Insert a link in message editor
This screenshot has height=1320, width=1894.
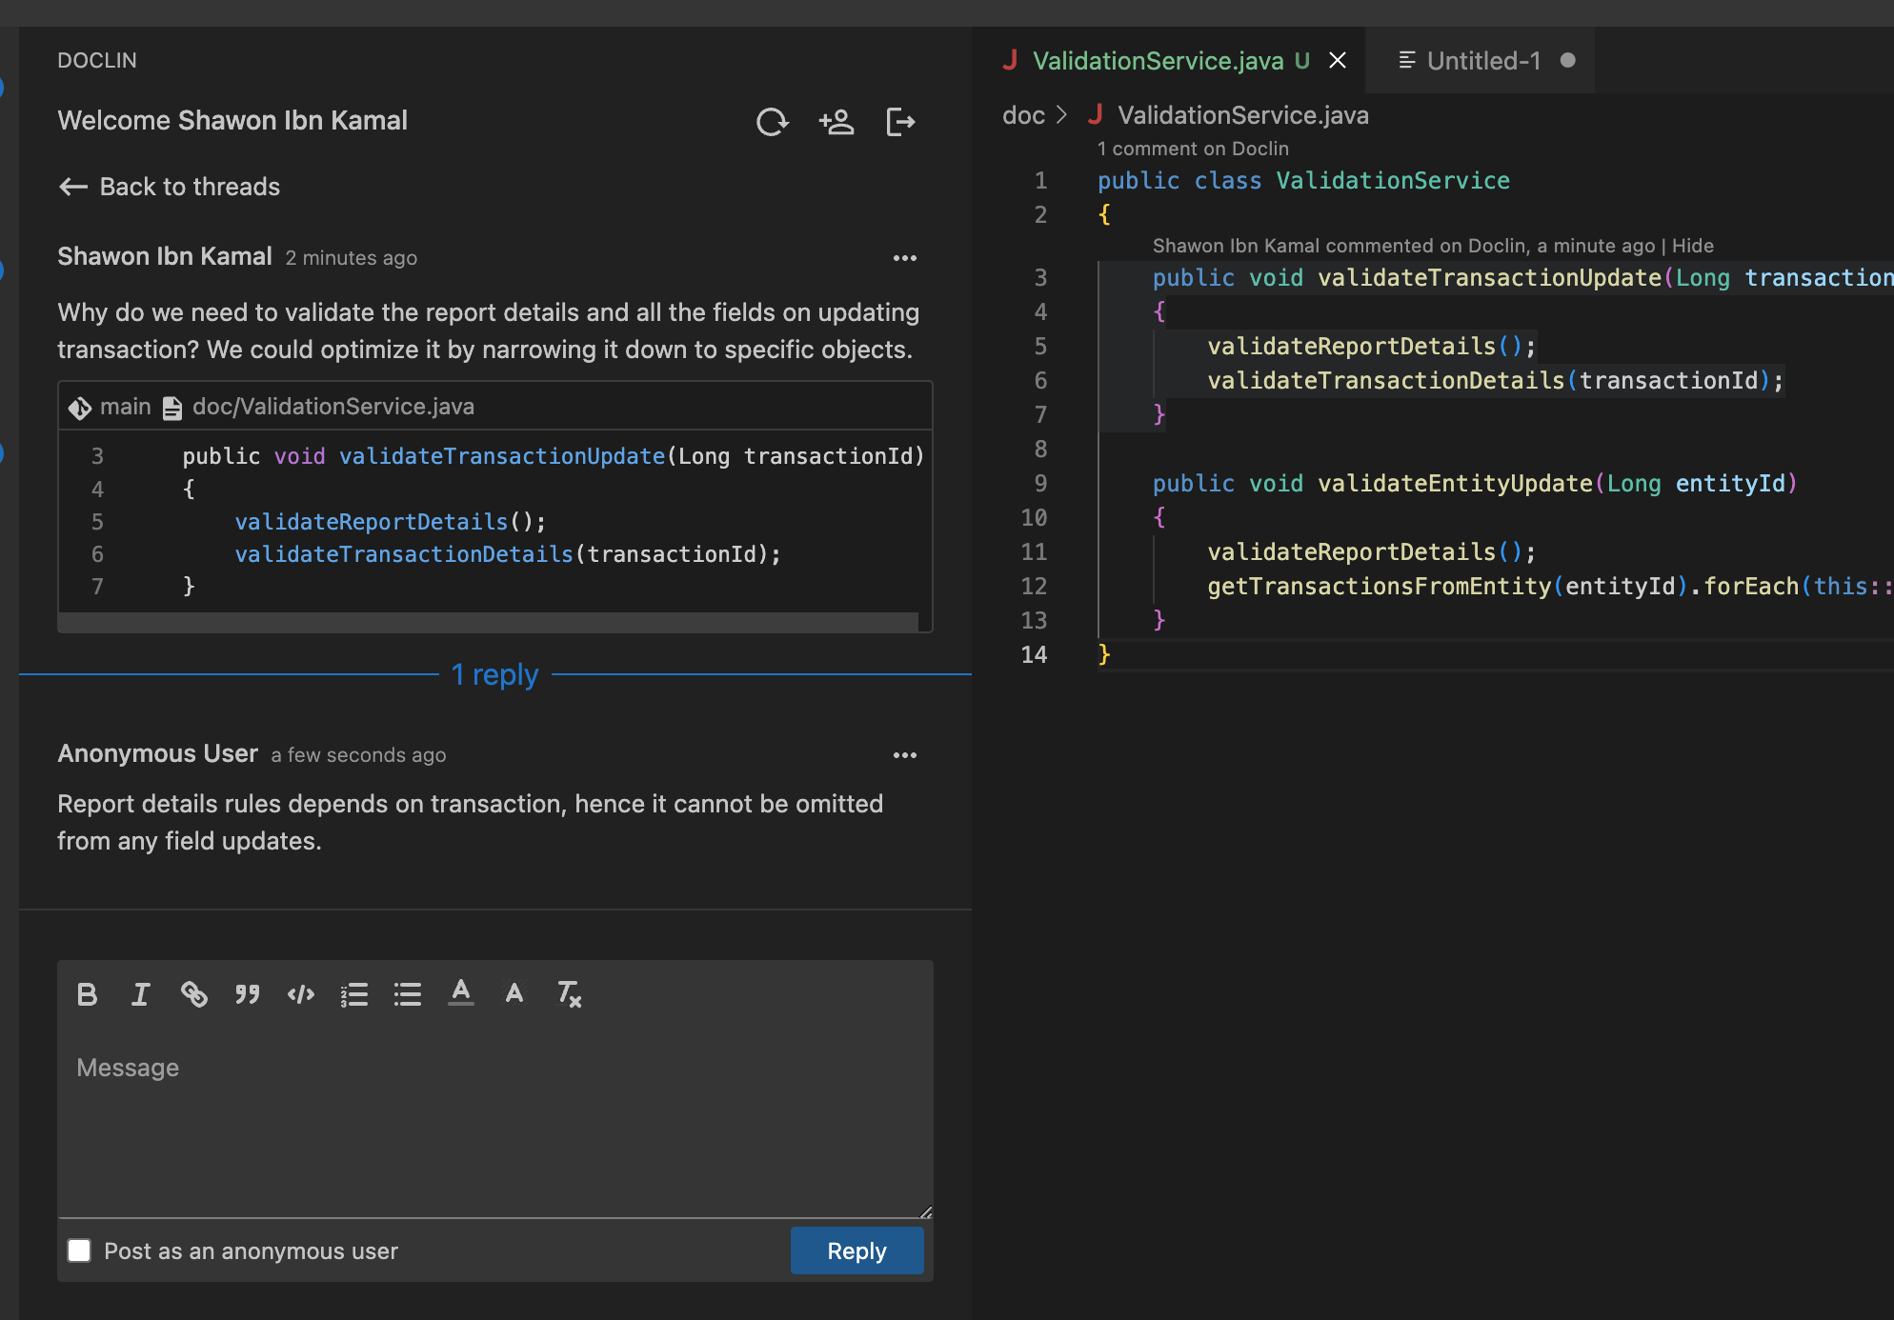pos(193,994)
